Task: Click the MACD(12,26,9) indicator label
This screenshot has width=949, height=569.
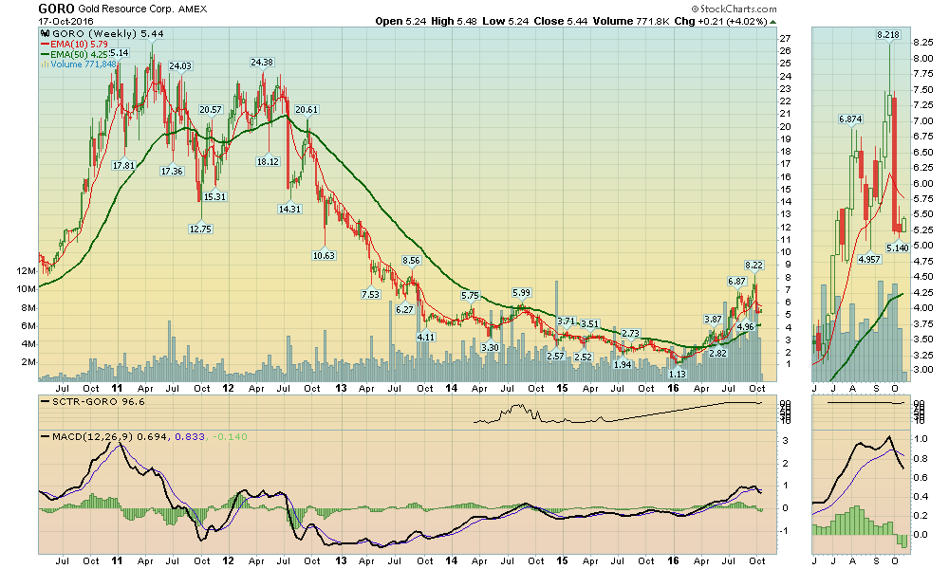Action: click(93, 436)
